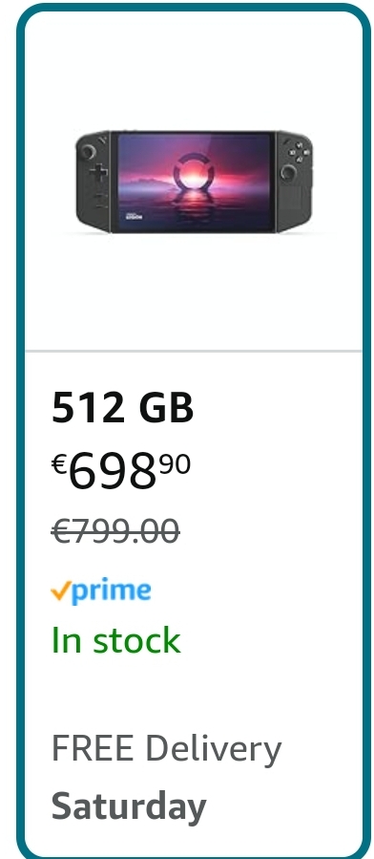Click the €698.90 current price
The width and height of the screenshot is (374, 859).
point(121,471)
